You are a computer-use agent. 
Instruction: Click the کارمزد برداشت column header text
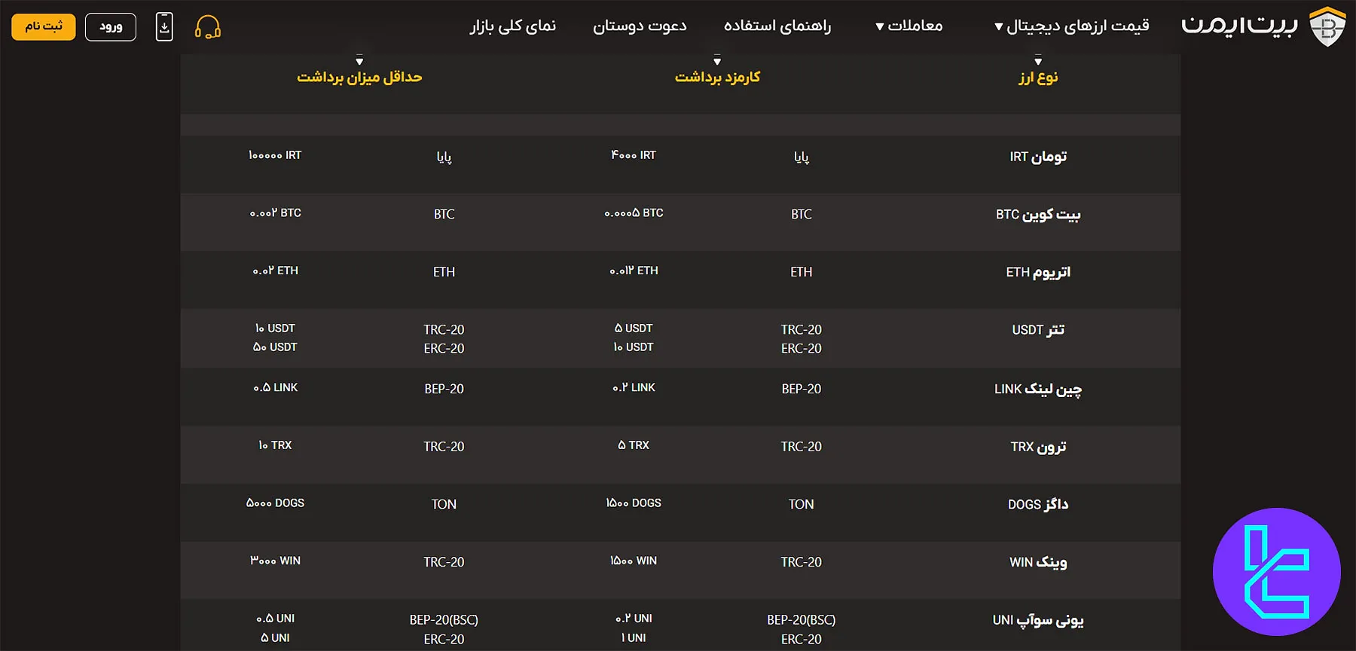point(717,77)
